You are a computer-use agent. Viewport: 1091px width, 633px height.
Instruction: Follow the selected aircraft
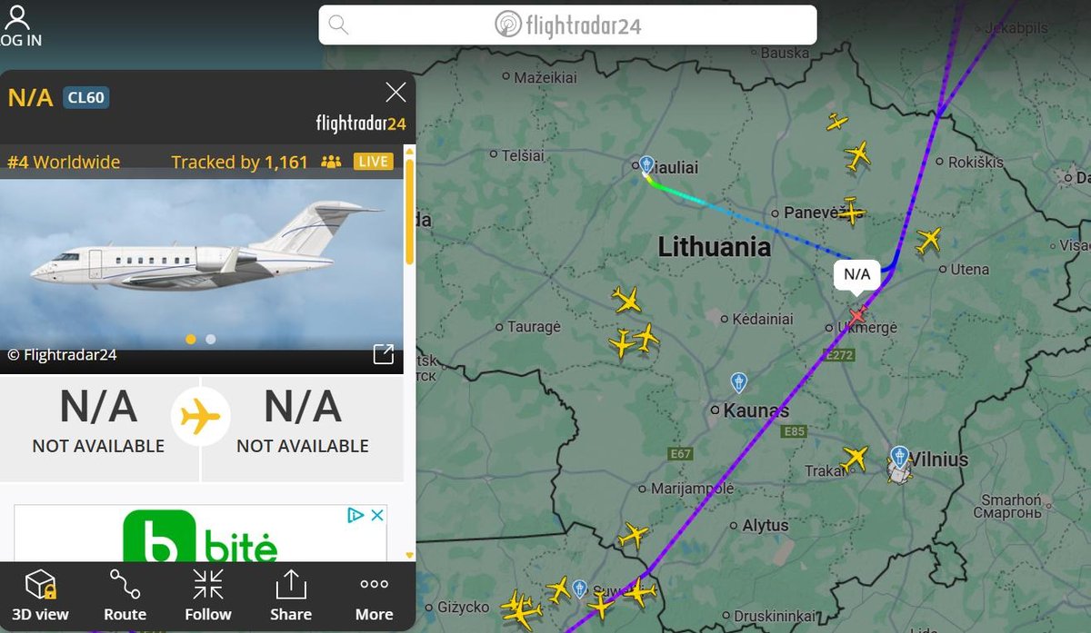[x=207, y=594]
